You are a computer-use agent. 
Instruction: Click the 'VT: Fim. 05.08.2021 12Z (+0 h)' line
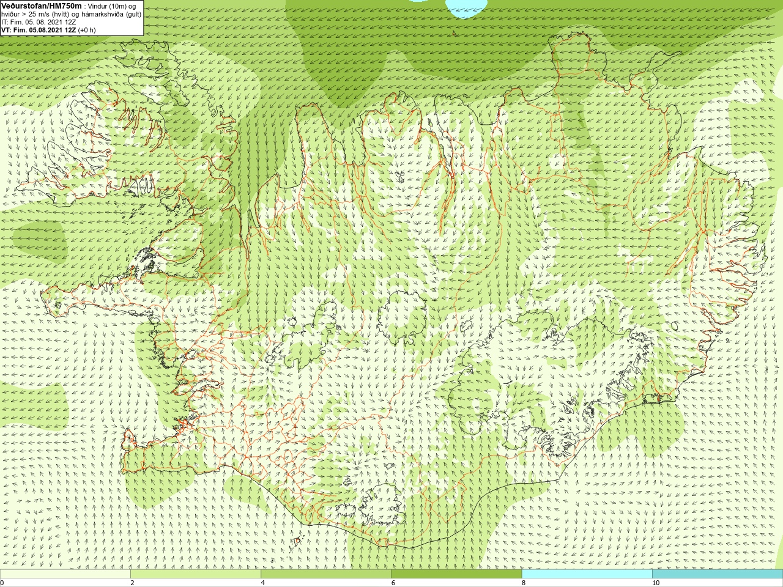click(48, 30)
